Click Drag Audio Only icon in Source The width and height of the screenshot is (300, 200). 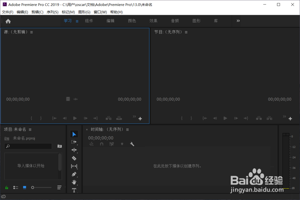[x=76, y=99]
